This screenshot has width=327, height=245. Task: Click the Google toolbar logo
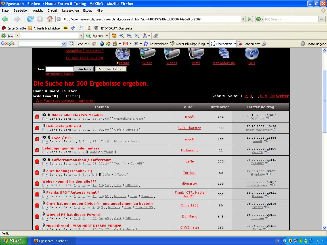8,44
